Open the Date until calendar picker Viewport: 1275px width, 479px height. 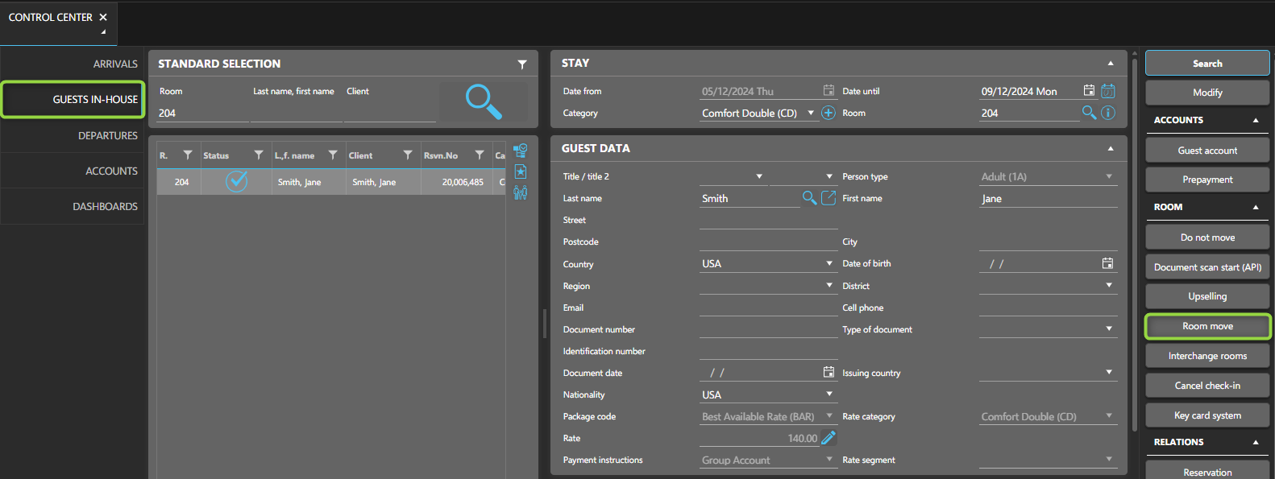coord(1089,91)
